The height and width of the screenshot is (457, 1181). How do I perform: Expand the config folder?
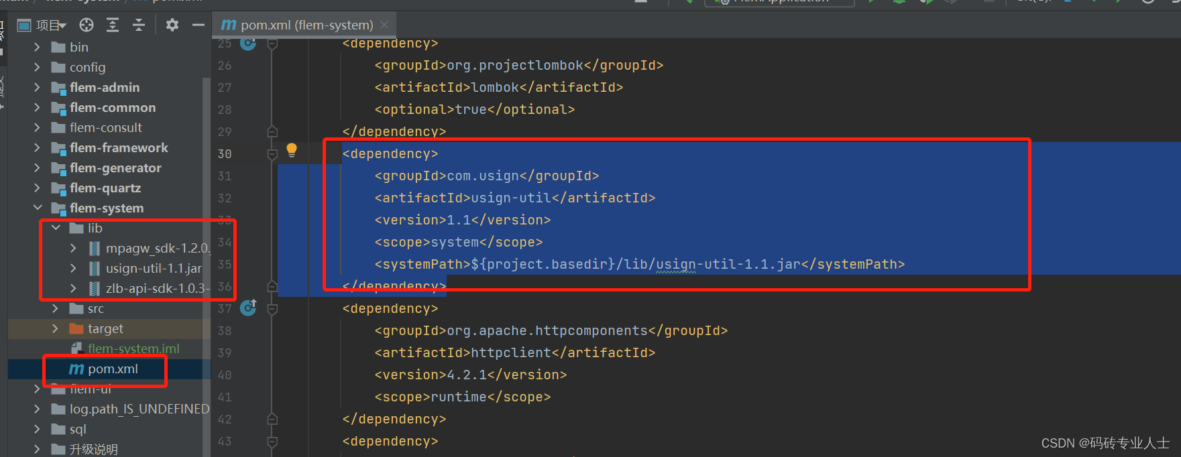[37, 68]
